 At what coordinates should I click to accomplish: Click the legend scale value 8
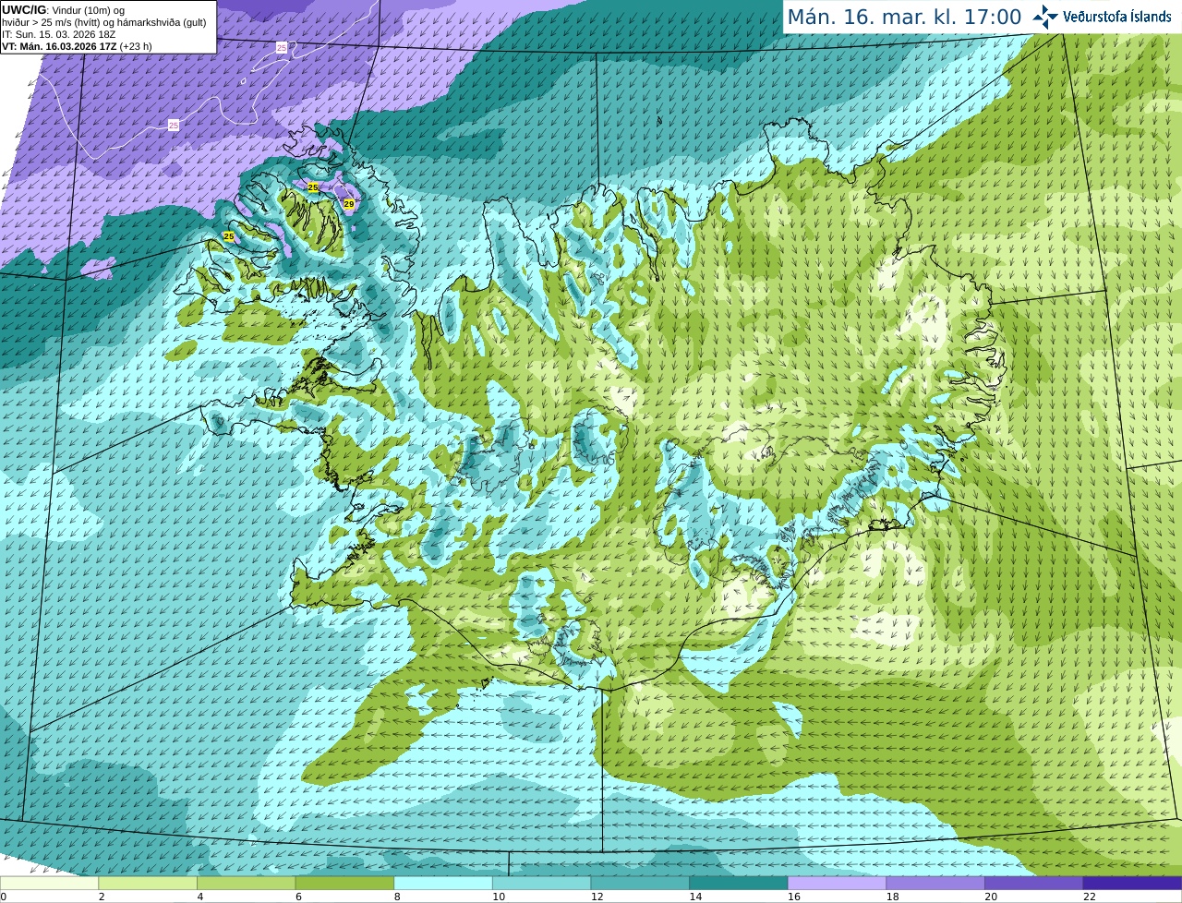[397, 897]
